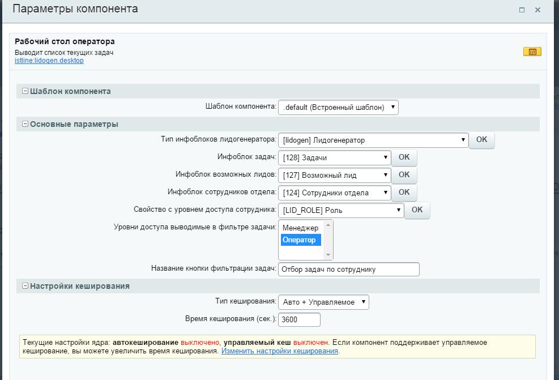Open the Тип инфоблоков лидогенератора dropdown
The width and height of the screenshot is (559, 380).
[373, 140]
